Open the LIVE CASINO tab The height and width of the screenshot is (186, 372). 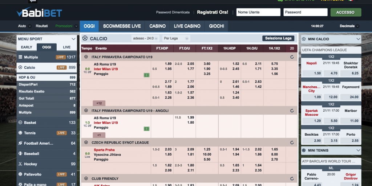coord(187,26)
